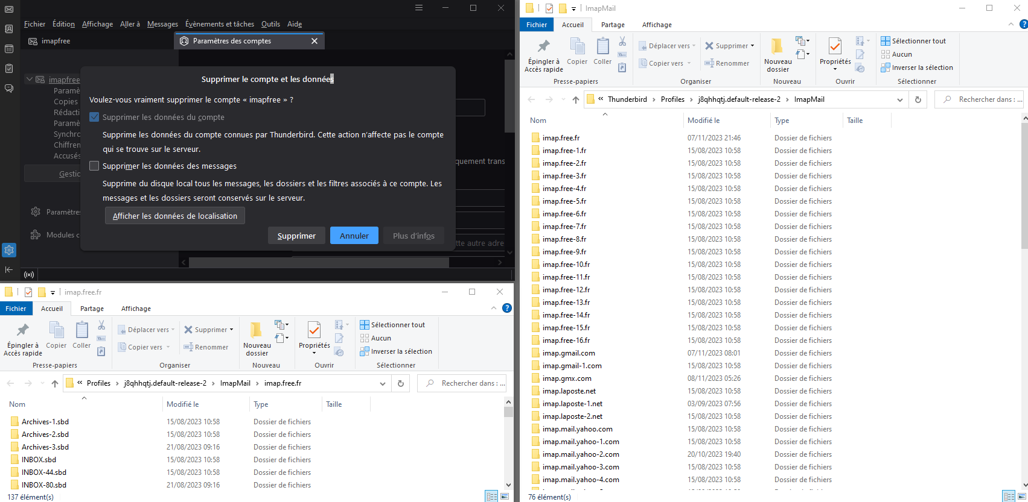Enable "Supprimer les données des messages" checkbox
Screen dimensions: 1028x502
pyautogui.click(x=94, y=166)
